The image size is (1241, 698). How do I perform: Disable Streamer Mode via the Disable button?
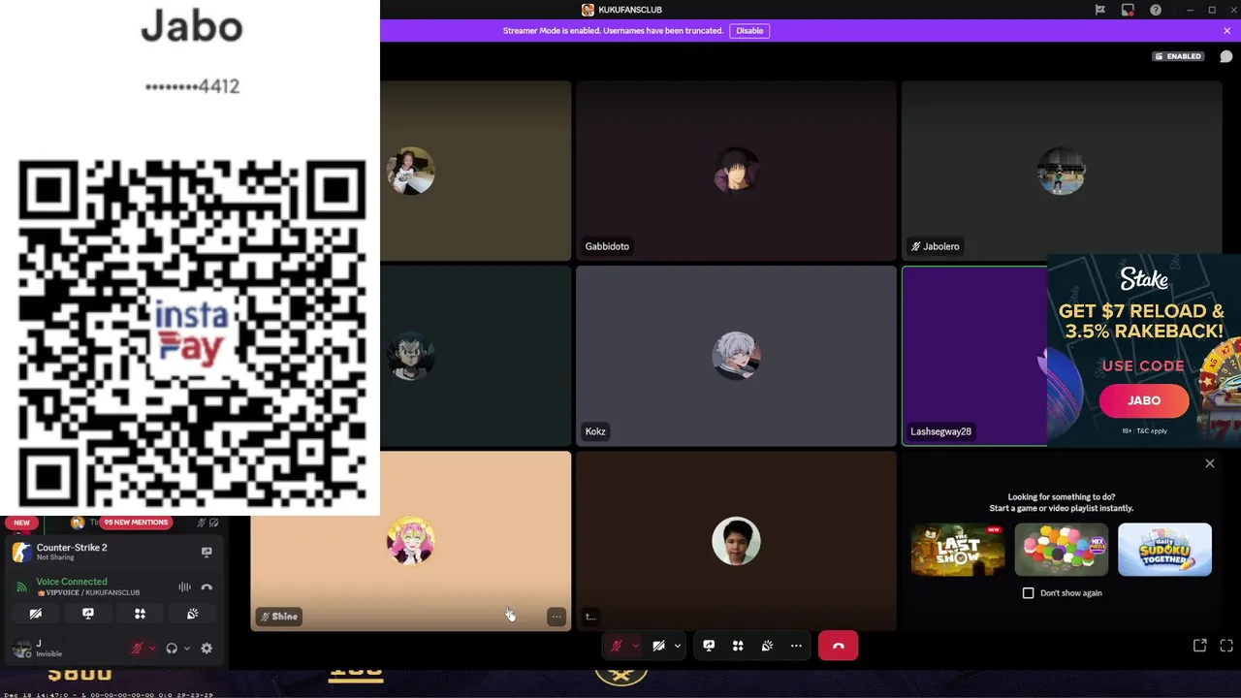(749, 31)
